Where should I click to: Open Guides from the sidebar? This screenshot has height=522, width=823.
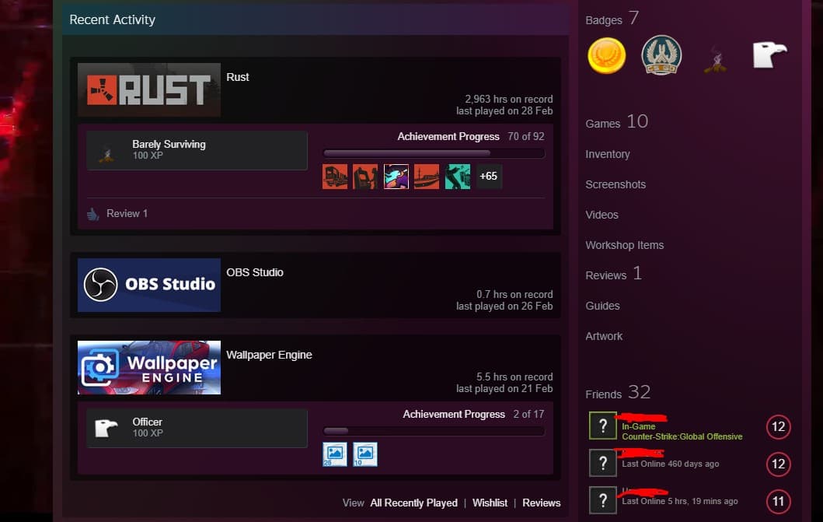tap(602, 306)
